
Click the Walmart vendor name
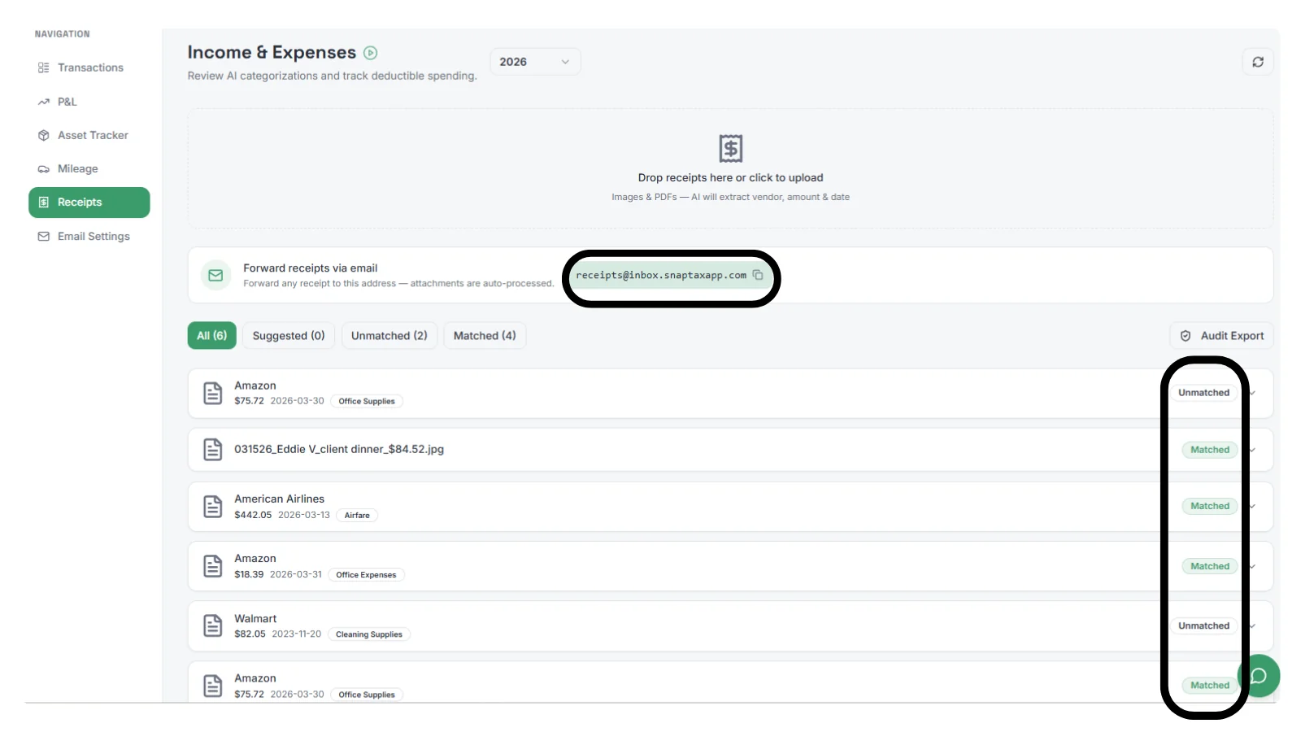pyautogui.click(x=255, y=619)
